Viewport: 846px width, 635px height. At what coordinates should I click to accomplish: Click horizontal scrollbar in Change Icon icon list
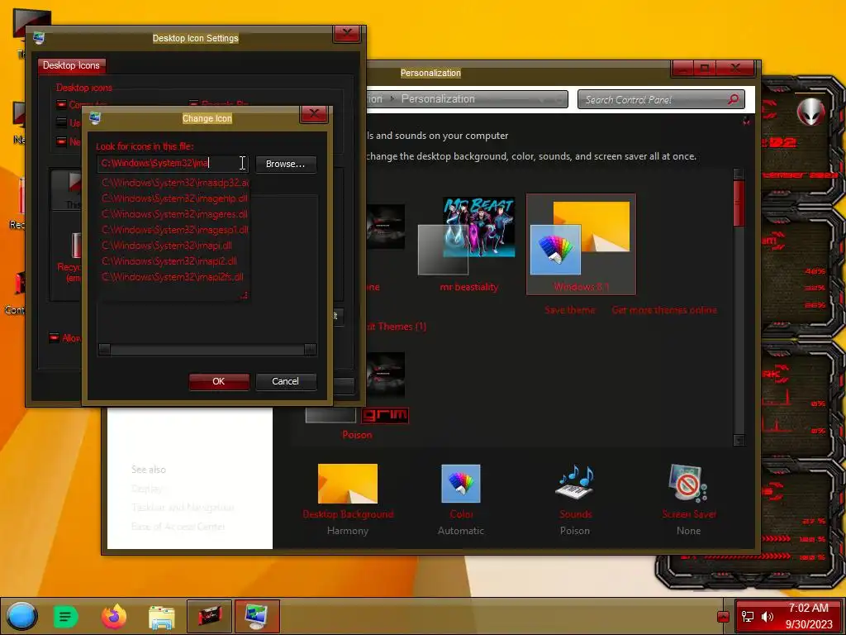pos(207,350)
